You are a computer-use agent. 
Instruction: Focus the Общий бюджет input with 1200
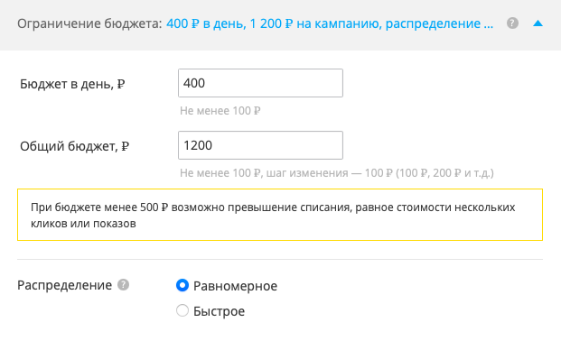(260, 145)
